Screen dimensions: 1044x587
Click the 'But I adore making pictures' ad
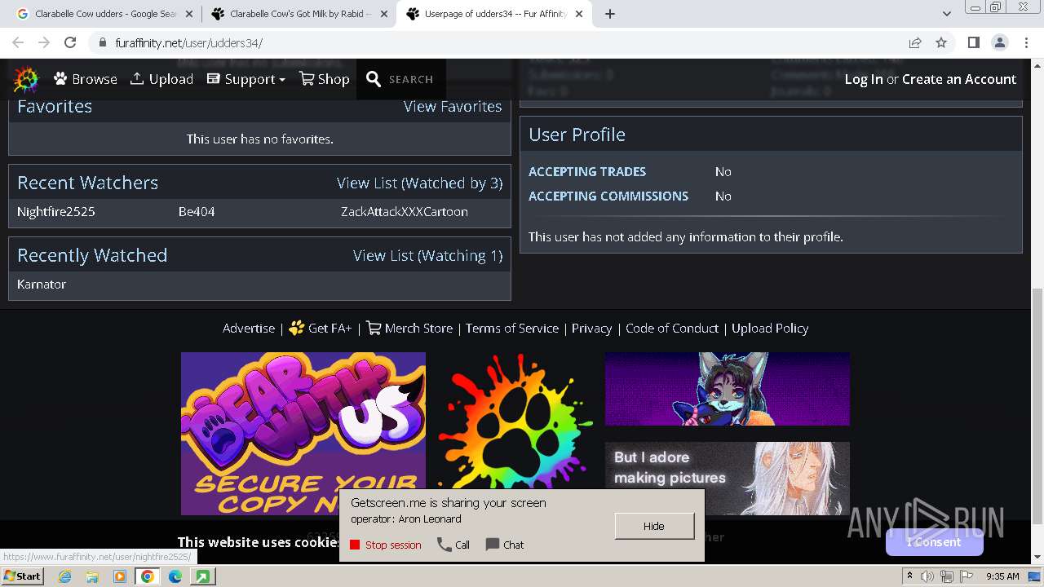point(728,478)
